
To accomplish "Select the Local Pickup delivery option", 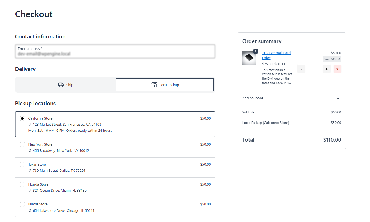I will pyautogui.click(x=165, y=85).
